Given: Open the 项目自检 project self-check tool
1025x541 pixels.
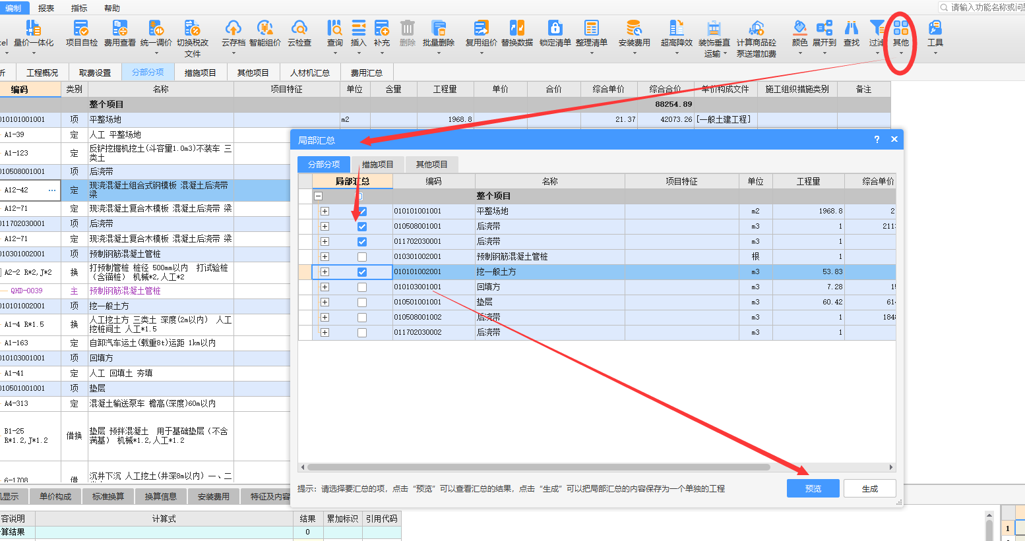Looking at the screenshot, I should click(x=81, y=33).
